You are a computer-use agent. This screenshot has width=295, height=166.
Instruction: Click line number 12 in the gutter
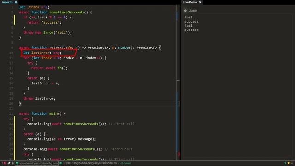click(11, 63)
